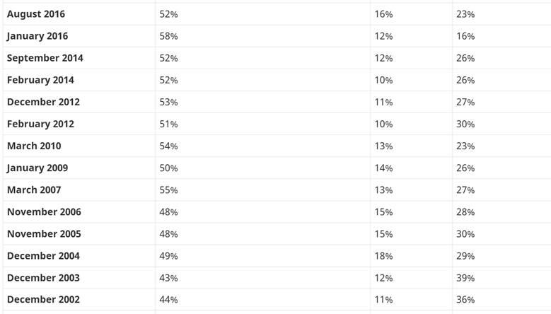Screen dimensions: 551x314
Task: Select the 54% cell for March 2010
Action: pyautogui.click(x=169, y=146)
